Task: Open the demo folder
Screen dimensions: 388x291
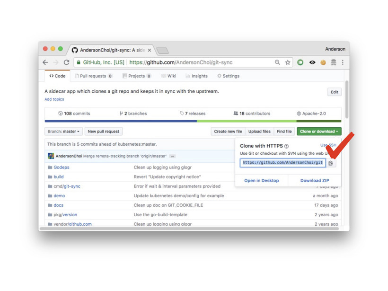Action: [60, 196]
